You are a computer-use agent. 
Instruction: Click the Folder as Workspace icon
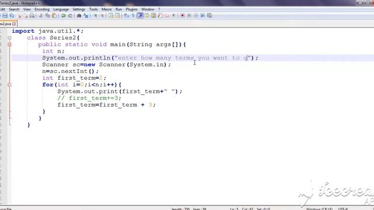(x=167, y=16)
